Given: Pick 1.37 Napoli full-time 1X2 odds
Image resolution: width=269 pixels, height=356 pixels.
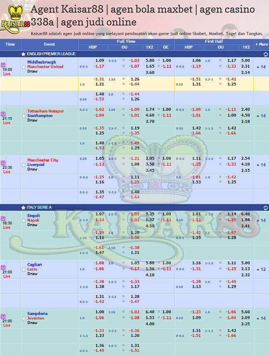Looking at the screenshot, I should (x=150, y=220).
